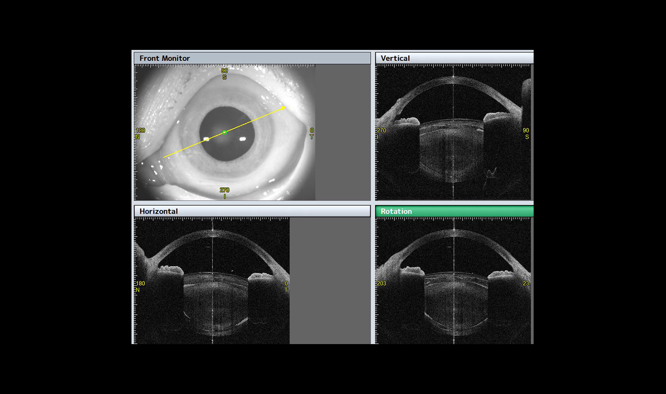Click the 180 N label in Horizontal panel
Screen dimensions: 666x394
coord(140,287)
